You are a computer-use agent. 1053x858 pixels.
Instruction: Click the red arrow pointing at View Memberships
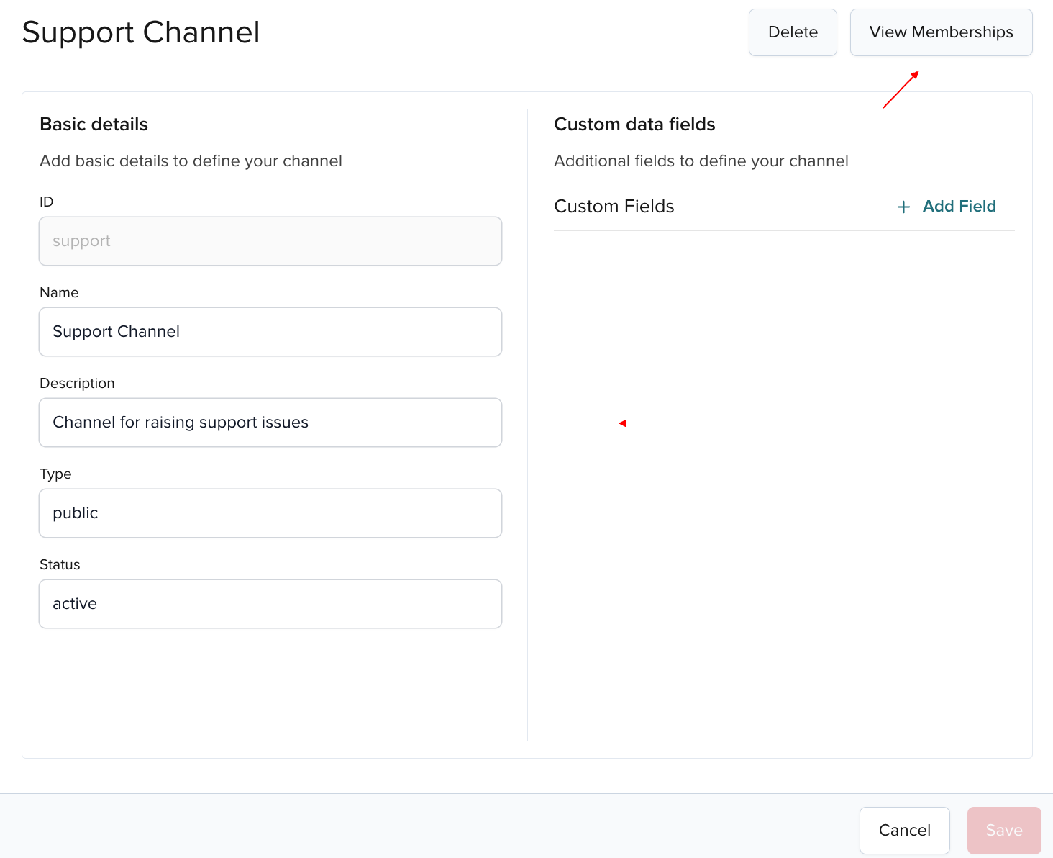click(x=901, y=89)
